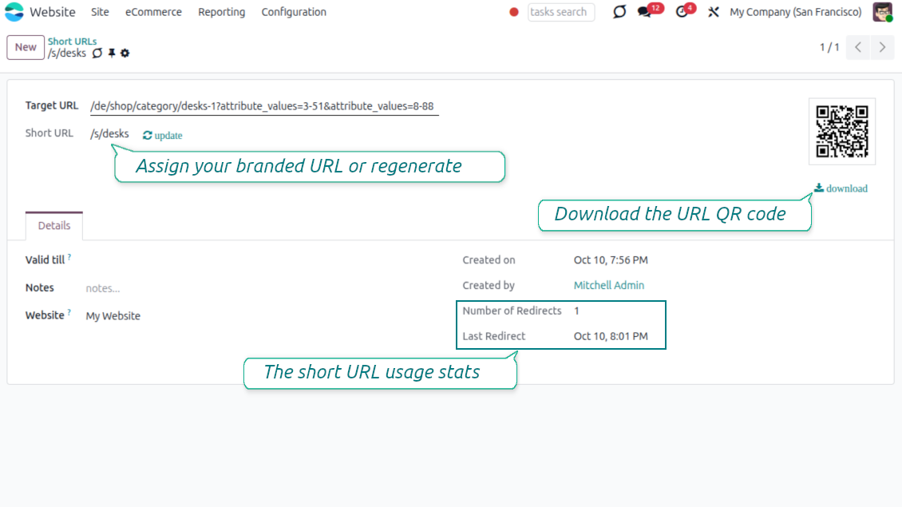The width and height of the screenshot is (902, 507).
Task: Expand the Reporting menu
Action: 221,12
